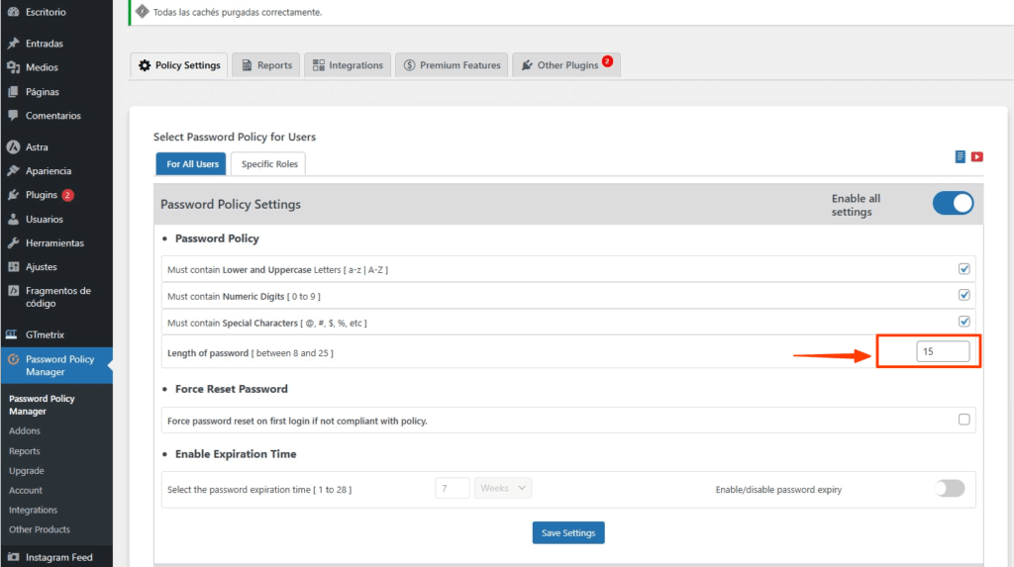Click the red badge on Other Plugins tab
The width and height of the screenshot is (1014, 567).
(x=607, y=61)
